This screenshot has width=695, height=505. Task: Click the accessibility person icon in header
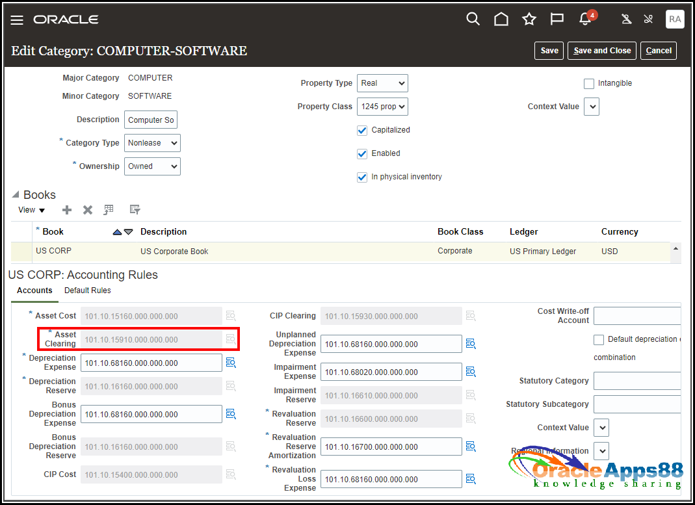coord(626,19)
